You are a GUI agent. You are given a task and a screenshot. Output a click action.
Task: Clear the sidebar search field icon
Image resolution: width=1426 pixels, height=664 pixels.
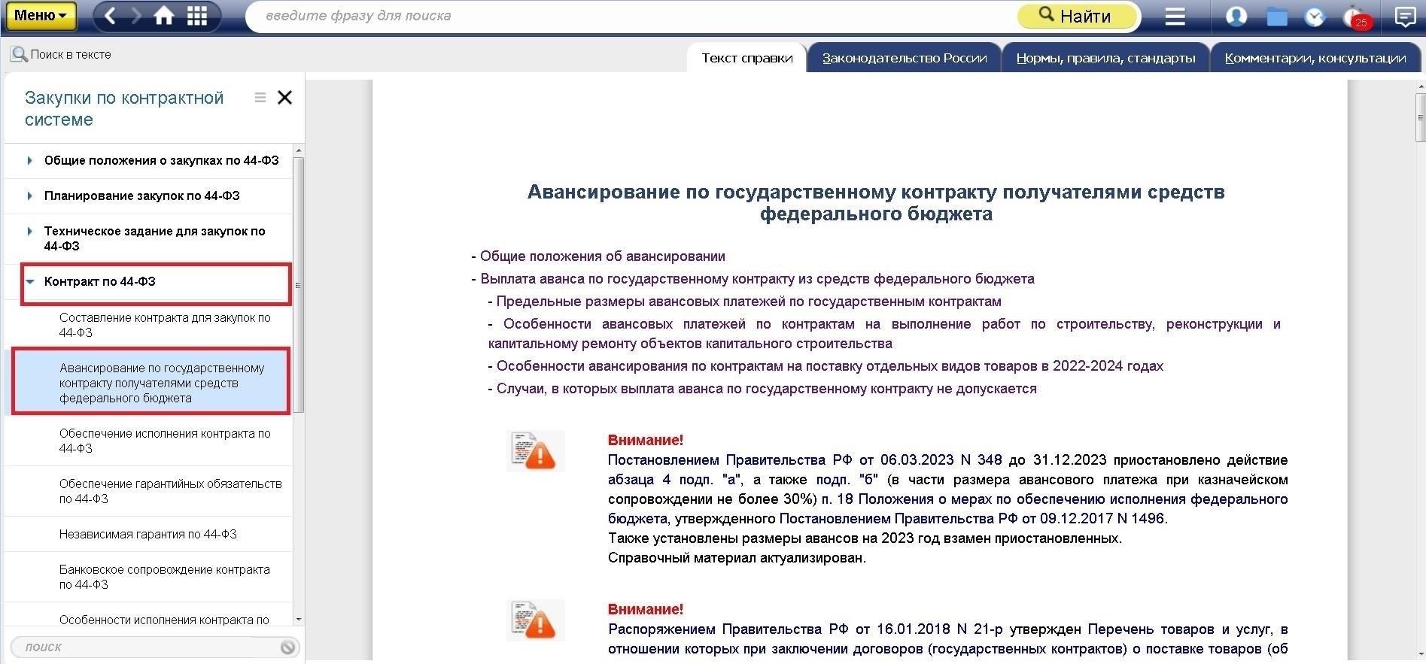(x=287, y=647)
